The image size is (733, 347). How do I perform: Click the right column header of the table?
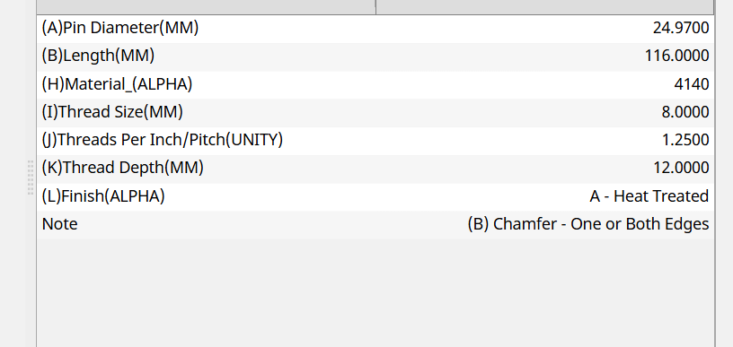545,7
